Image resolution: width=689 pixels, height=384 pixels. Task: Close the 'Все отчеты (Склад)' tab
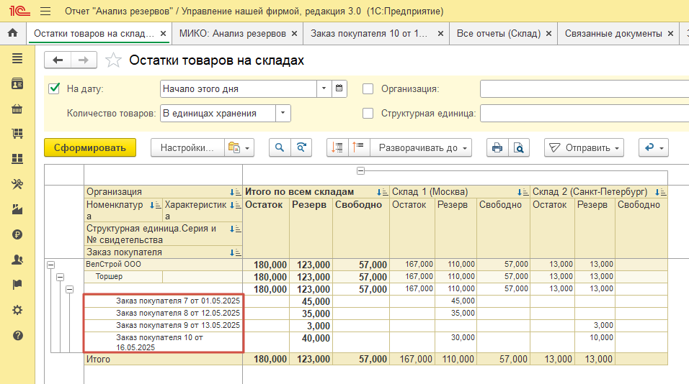[549, 33]
